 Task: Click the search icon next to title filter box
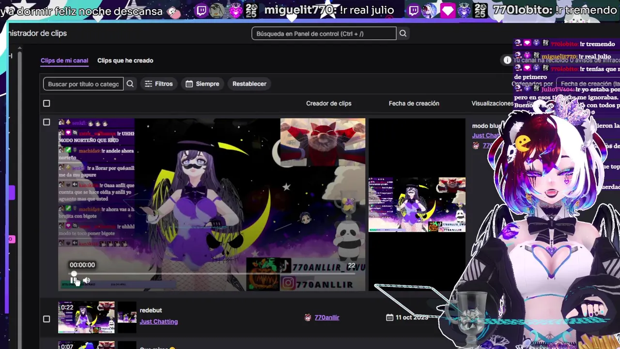(130, 84)
